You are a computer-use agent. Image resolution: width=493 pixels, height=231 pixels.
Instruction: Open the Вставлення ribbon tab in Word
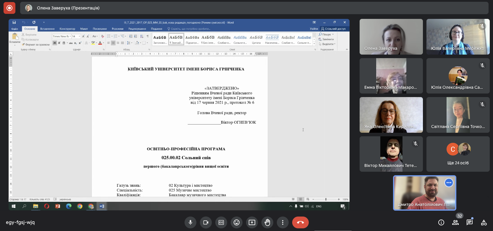point(47,29)
